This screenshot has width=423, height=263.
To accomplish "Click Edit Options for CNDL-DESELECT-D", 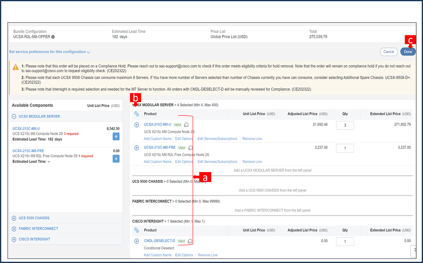I will (184, 255).
